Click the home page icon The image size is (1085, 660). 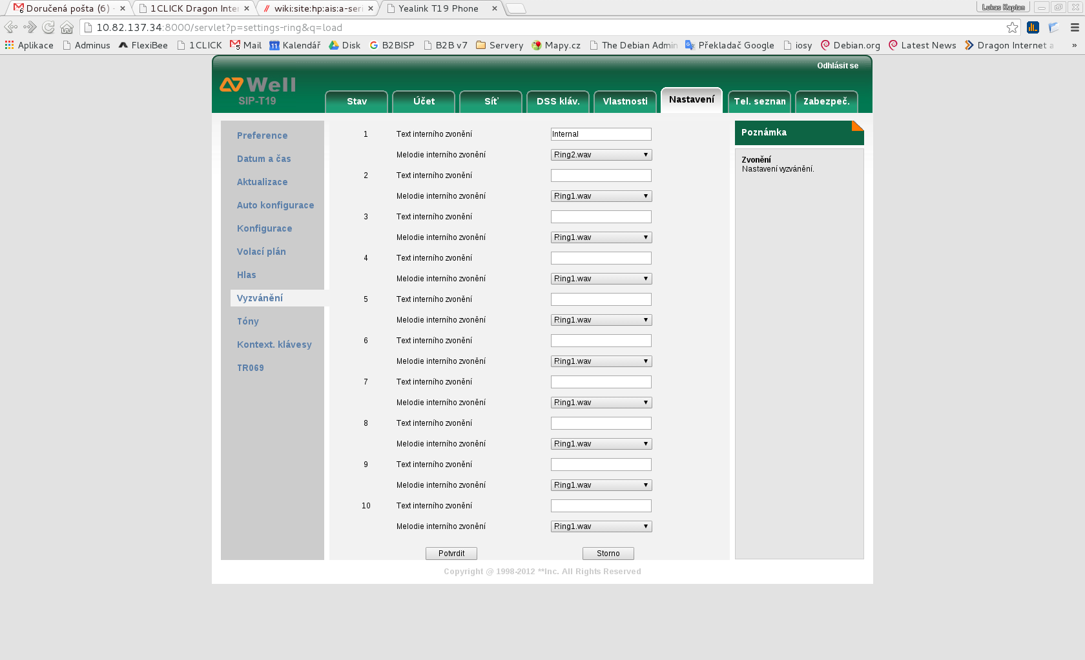pyautogui.click(x=67, y=27)
